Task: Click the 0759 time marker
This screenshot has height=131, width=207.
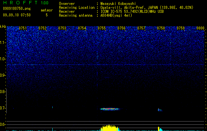Action: tap(181, 28)
